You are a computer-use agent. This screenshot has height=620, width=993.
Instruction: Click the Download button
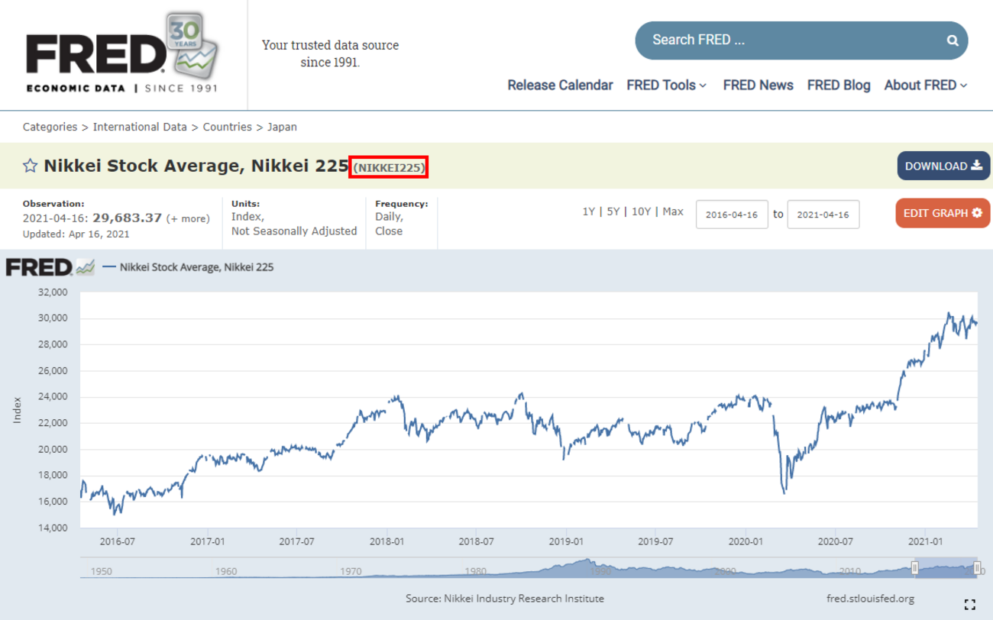(943, 166)
